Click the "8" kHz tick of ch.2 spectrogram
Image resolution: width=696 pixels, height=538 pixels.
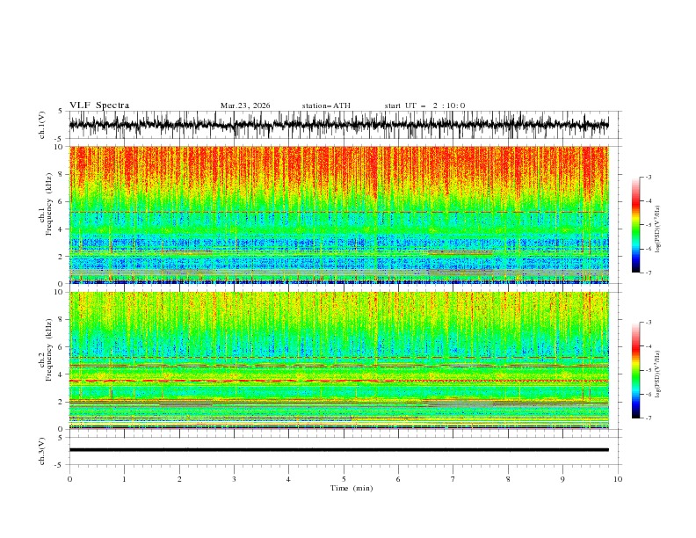click(x=62, y=320)
